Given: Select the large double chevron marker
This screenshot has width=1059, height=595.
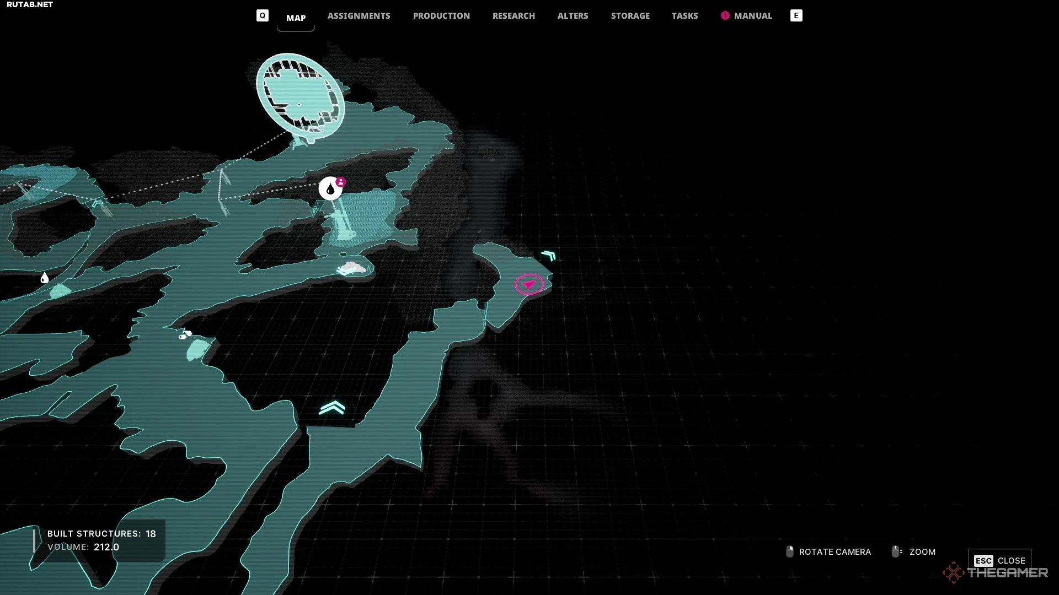Looking at the screenshot, I should pyautogui.click(x=332, y=407).
